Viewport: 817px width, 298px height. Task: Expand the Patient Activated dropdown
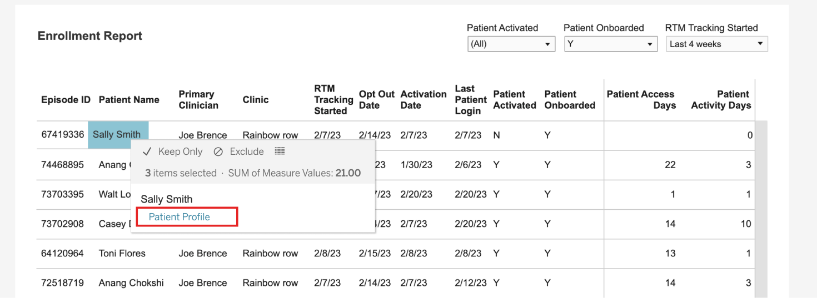point(511,44)
